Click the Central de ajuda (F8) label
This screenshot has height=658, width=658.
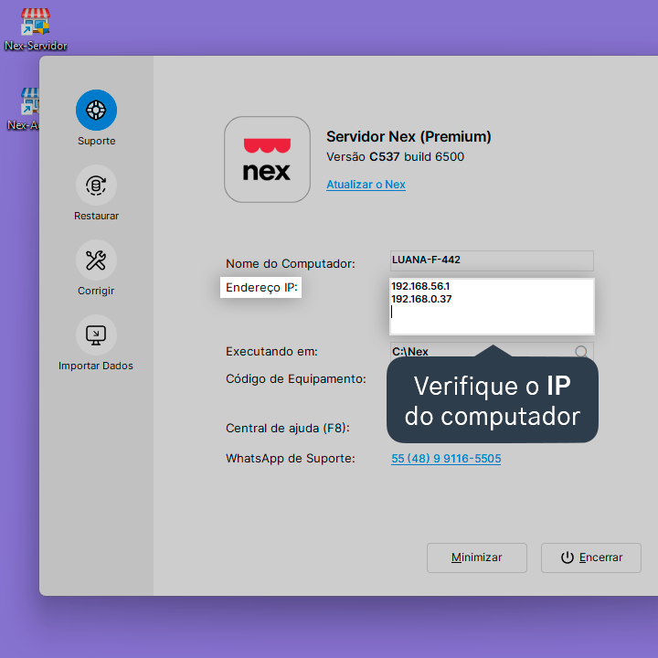[288, 429]
